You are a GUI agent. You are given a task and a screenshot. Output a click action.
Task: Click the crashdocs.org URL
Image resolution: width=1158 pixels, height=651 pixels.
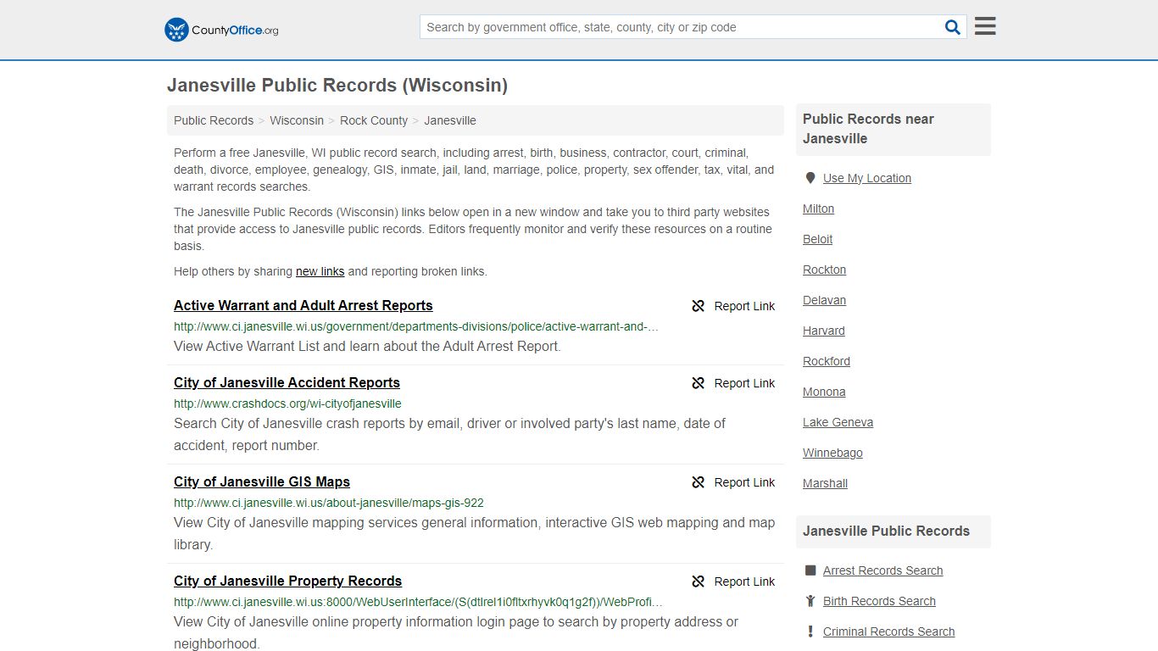(287, 403)
